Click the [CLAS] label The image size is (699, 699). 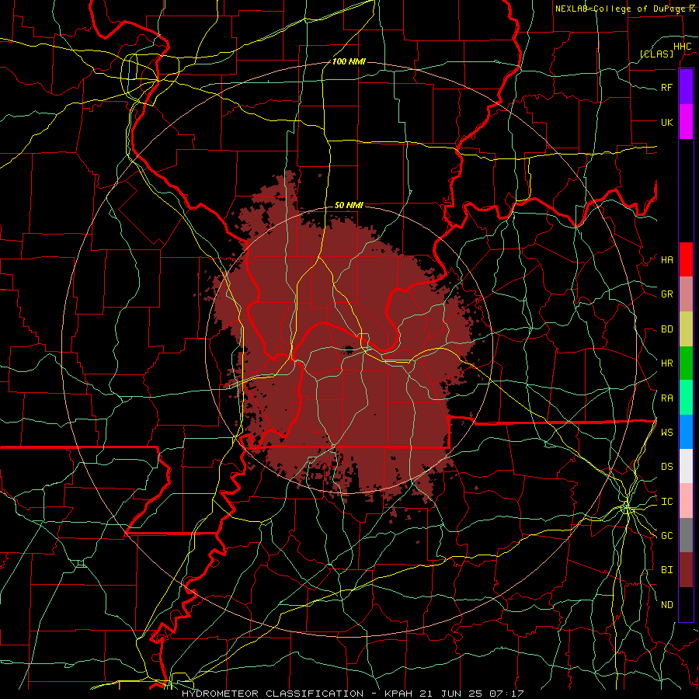click(x=656, y=54)
